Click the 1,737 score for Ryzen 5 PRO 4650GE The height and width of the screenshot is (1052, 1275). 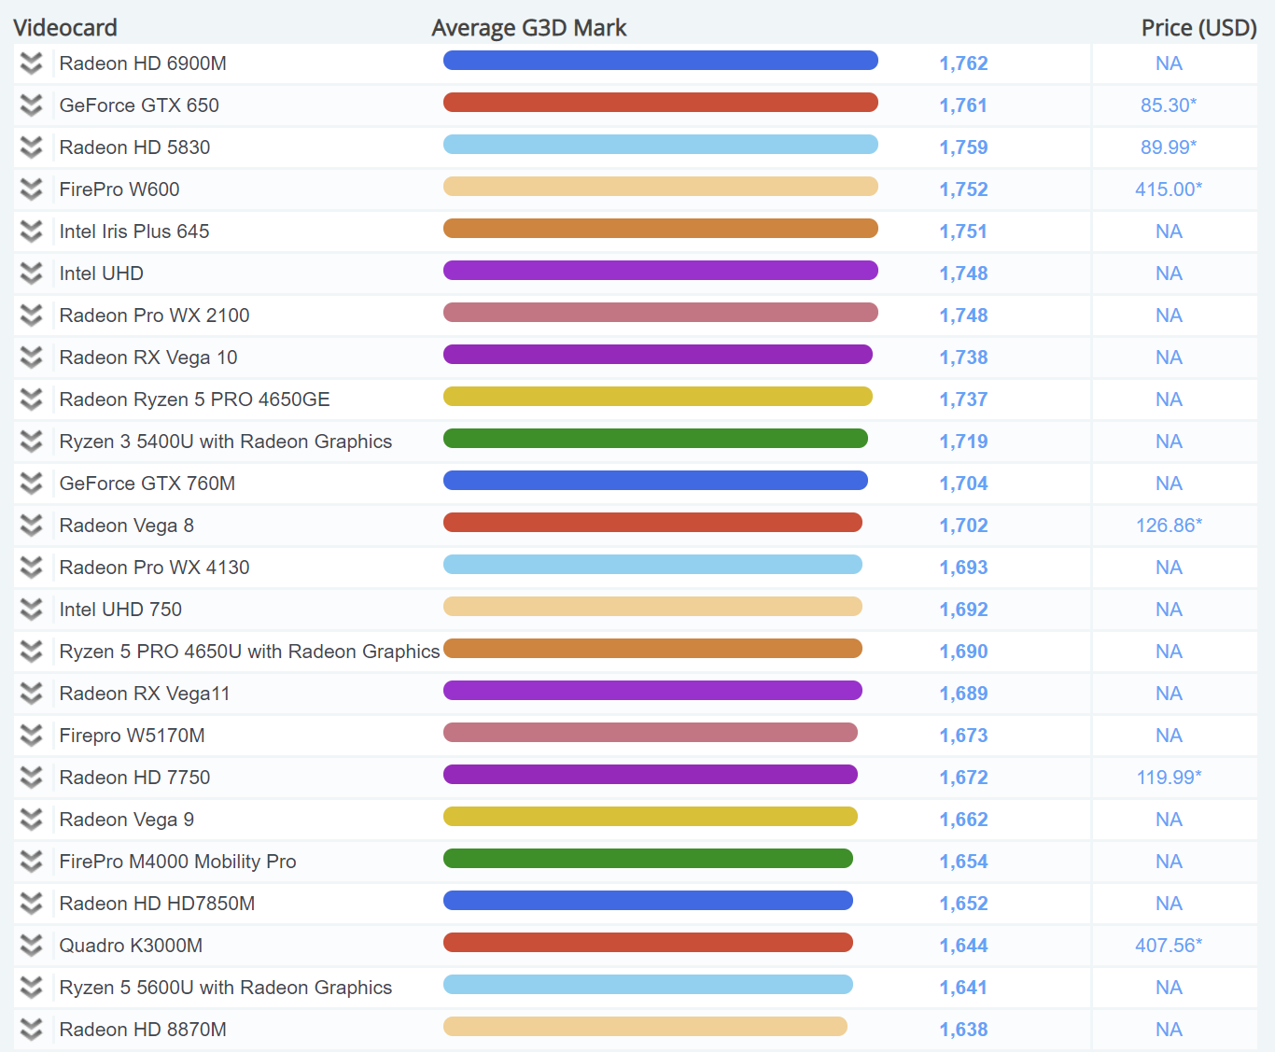pyautogui.click(x=963, y=400)
